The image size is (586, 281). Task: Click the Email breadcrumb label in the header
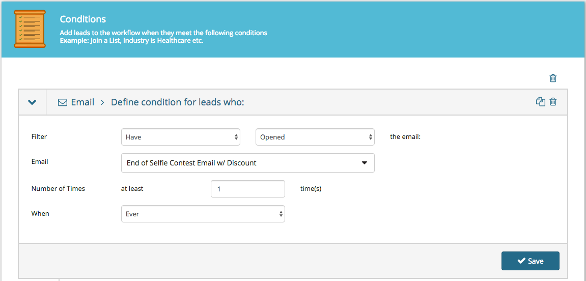point(82,102)
